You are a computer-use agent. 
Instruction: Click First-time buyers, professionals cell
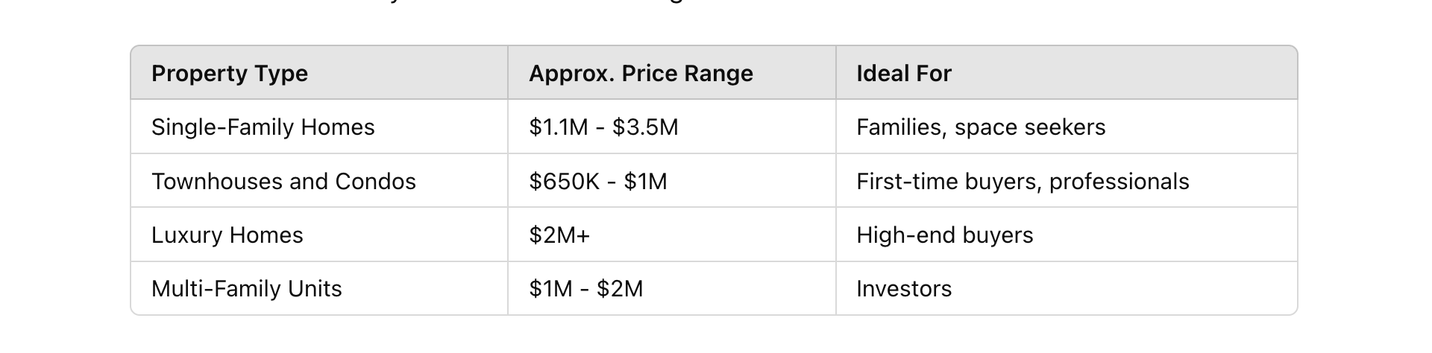tap(1067, 181)
